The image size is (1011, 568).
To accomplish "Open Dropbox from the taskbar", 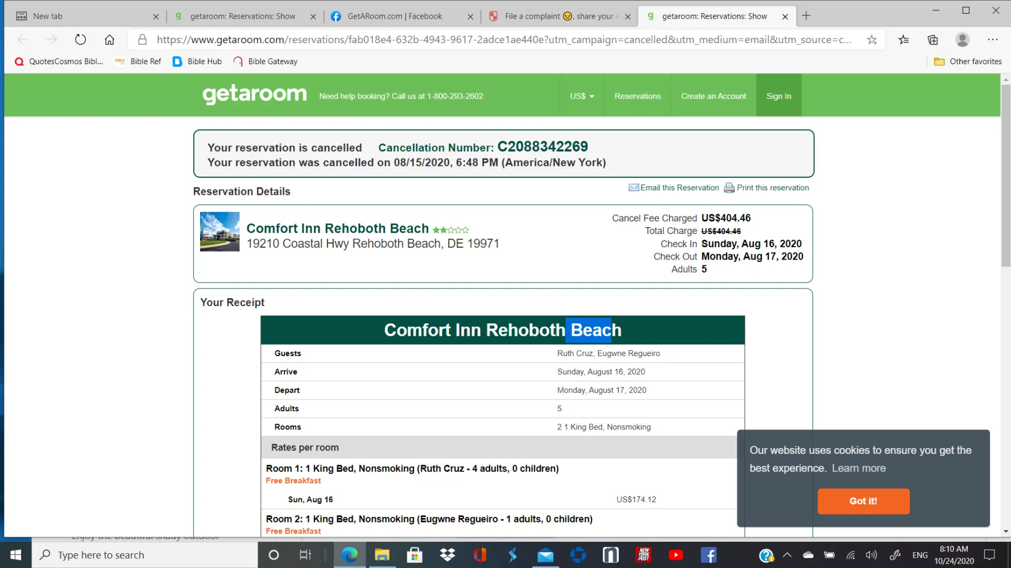I will [x=448, y=555].
